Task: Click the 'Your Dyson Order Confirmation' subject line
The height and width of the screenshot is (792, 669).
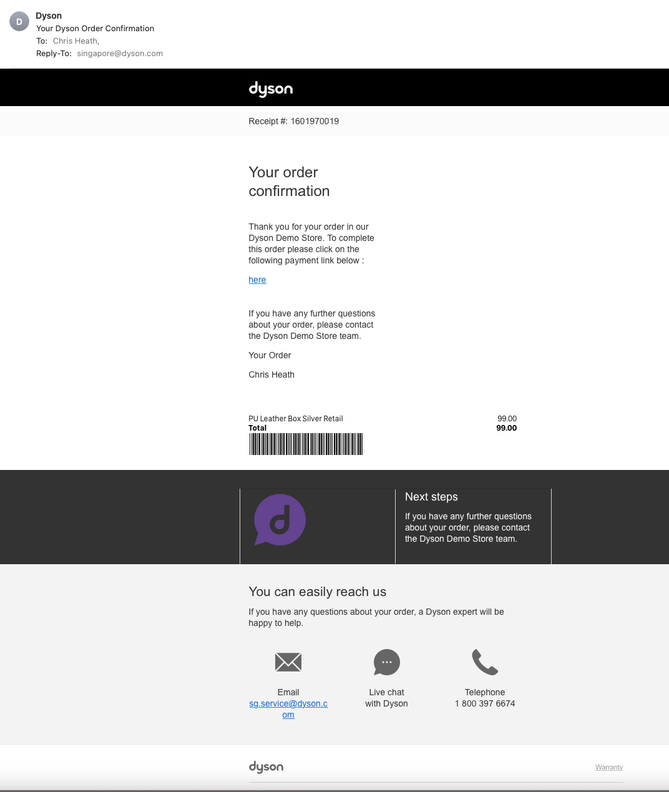Action: [95, 29]
